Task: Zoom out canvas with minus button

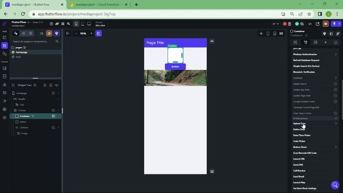Action: 76,33
